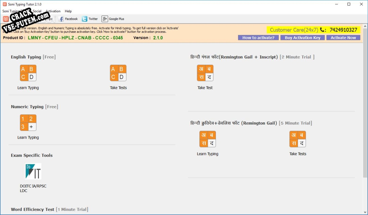Click the vertical scrollbar down arrow
This screenshot has height=215, width=368.
(365, 212)
